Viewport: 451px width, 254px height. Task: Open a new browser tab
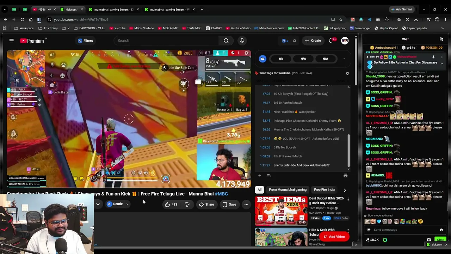(202, 10)
